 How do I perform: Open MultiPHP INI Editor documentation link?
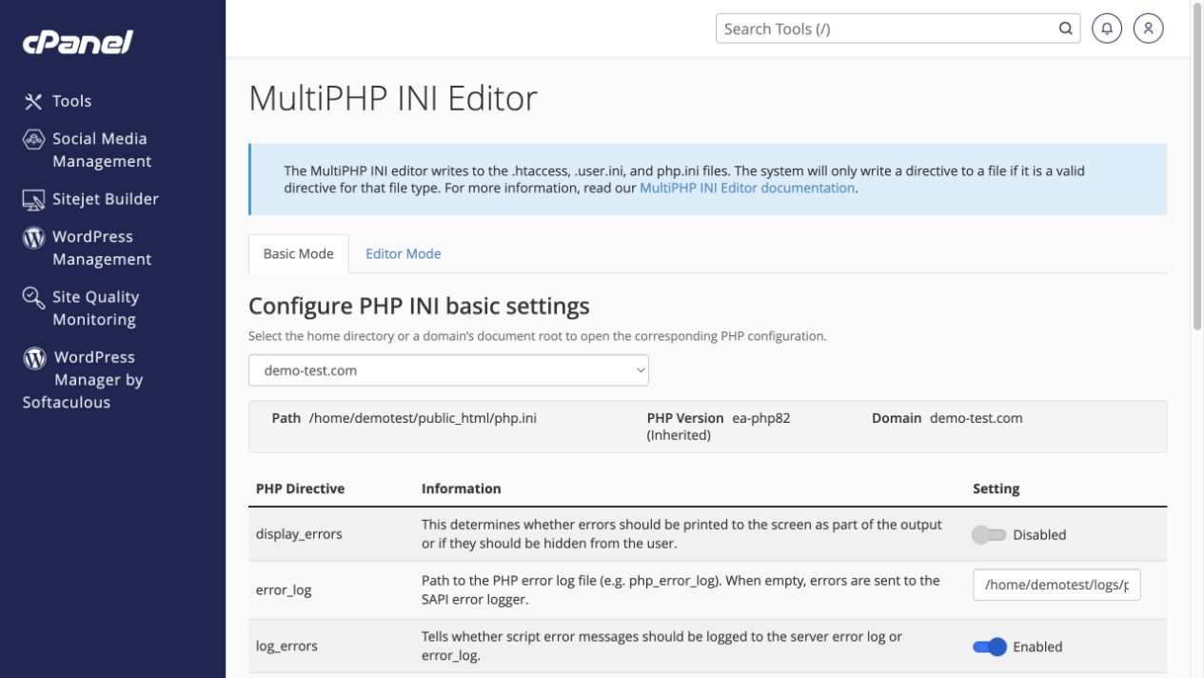tap(747, 189)
